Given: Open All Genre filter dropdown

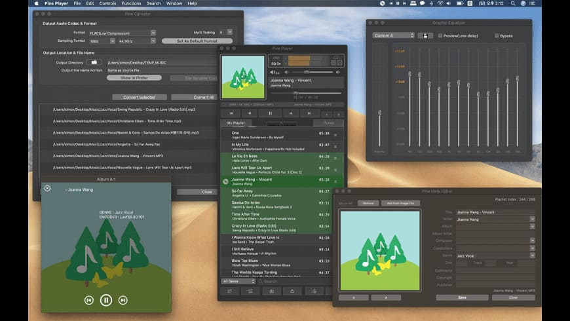Looking at the screenshot, I should [x=238, y=282].
